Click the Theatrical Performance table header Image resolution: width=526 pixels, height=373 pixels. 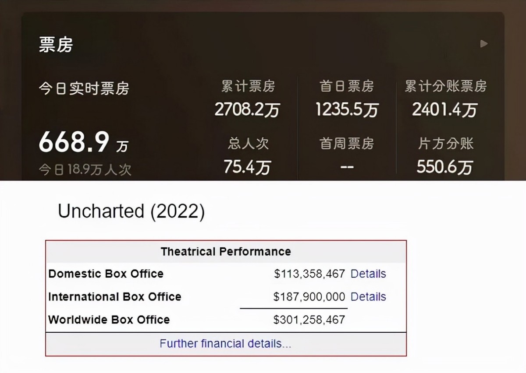226,252
